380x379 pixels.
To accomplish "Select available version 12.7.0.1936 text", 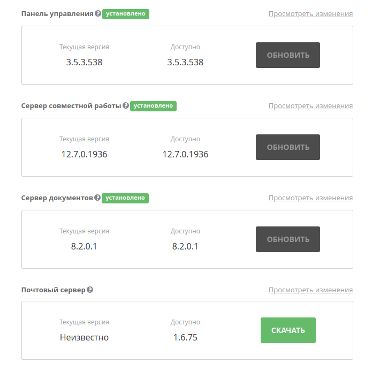I will pyautogui.click(x=185, y=154).
